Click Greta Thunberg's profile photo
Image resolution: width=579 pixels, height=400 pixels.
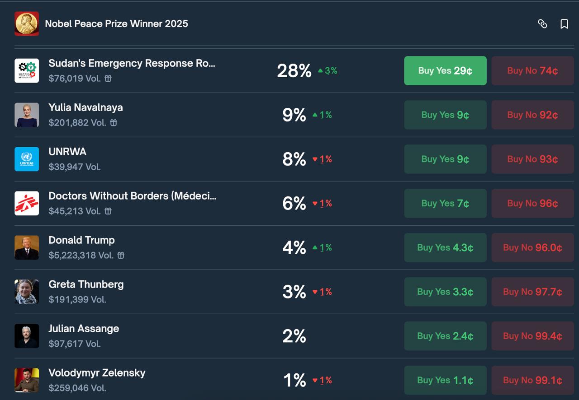[x=27, y=292]
